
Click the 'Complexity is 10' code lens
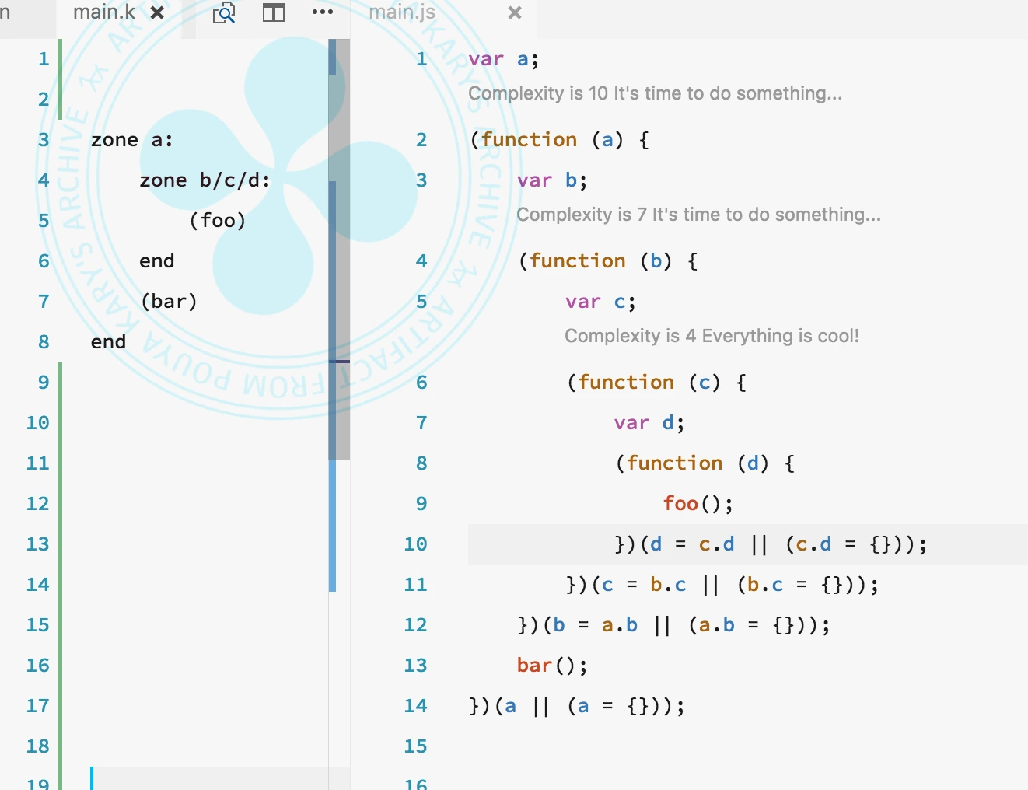click(x=655, y=94)
